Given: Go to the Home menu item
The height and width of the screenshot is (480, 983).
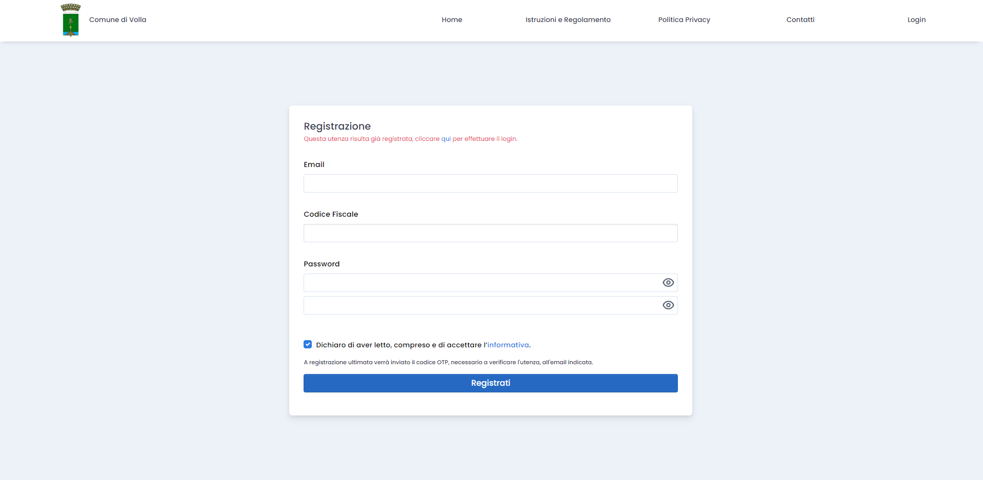Looking at the screenshot, I should click(452, 20).
